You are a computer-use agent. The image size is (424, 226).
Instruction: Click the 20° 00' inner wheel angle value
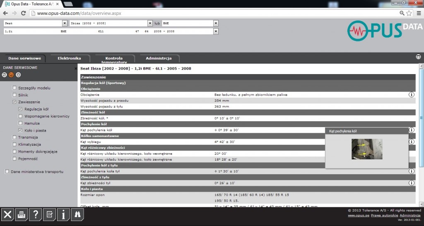point(220,154)
